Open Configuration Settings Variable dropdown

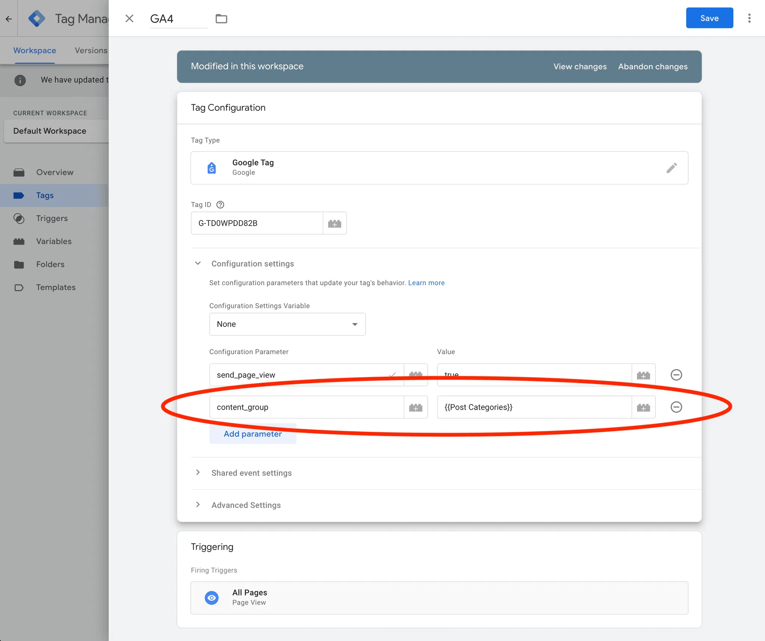click(x=287, y=324)
